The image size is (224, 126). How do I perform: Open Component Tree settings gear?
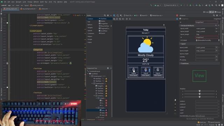(x=108, y=68)
